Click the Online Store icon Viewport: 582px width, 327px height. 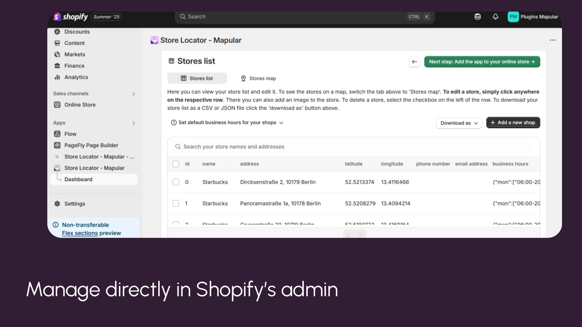click(57, 105)
